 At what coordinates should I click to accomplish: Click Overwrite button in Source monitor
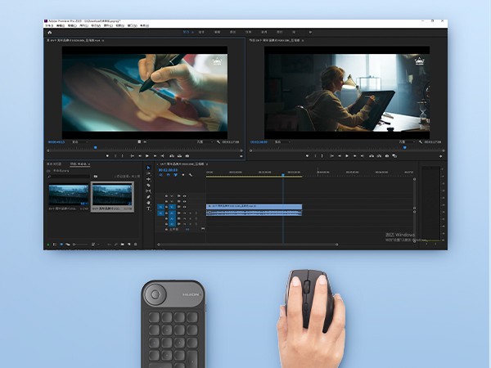179,156
